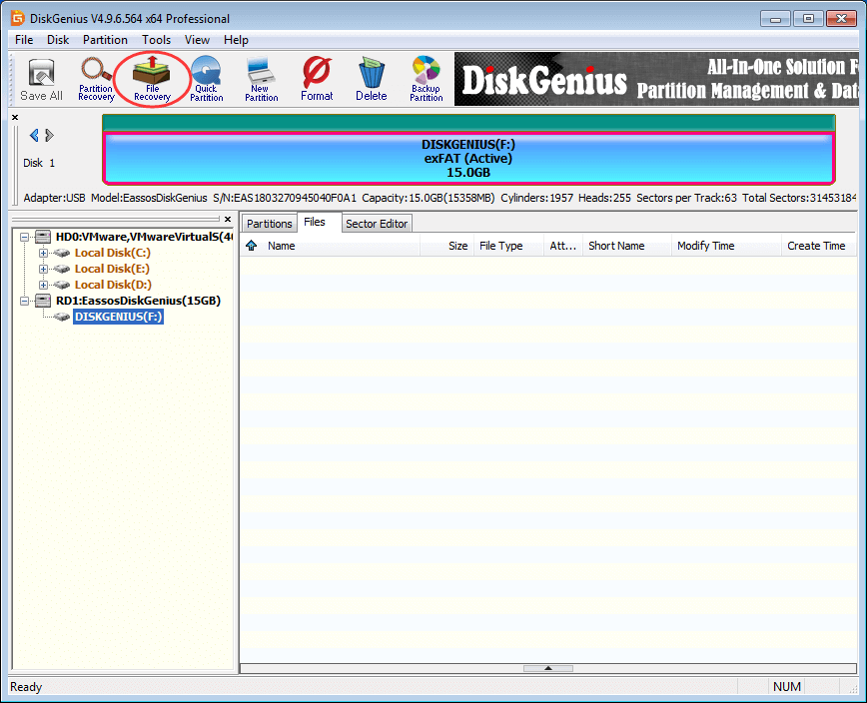The height and width of the screenshot is (703, 867).
Task: Sort by the Att... attribute column
Action: (563, 246)
